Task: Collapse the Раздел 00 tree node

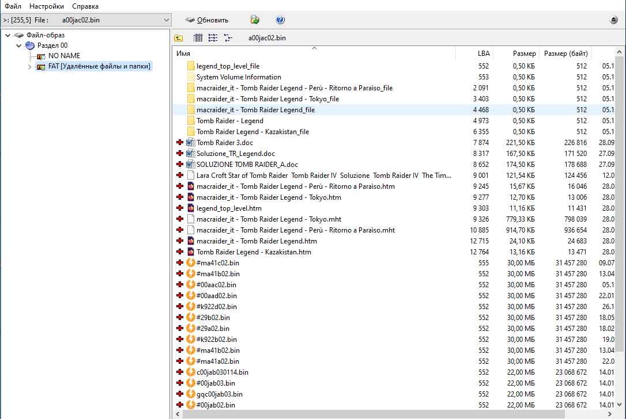Action: 18,45
